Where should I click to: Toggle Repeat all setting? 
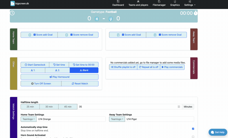148,67
